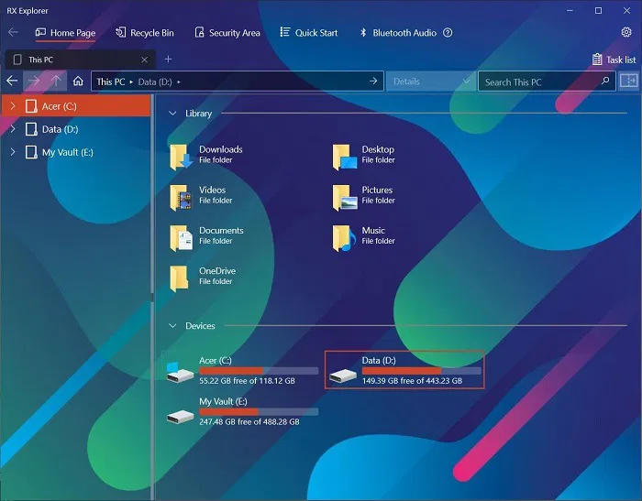Click '149.39 GB free of 443.23 GB' text
642x501 pixels.
[412, 381]
